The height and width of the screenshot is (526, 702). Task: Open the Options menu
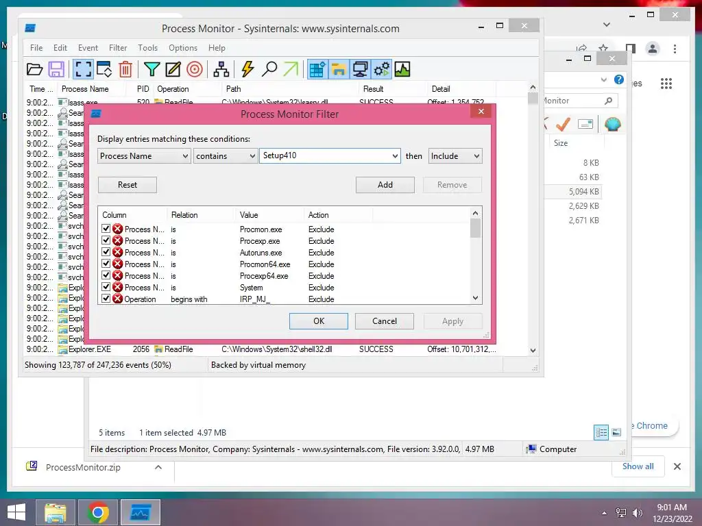tap(182, 48)
